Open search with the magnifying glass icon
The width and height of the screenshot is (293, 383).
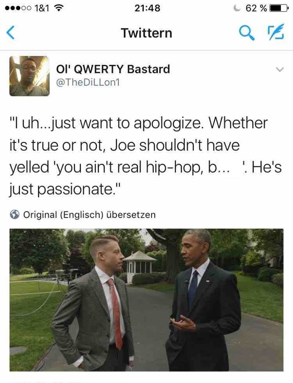pos(247,33)
